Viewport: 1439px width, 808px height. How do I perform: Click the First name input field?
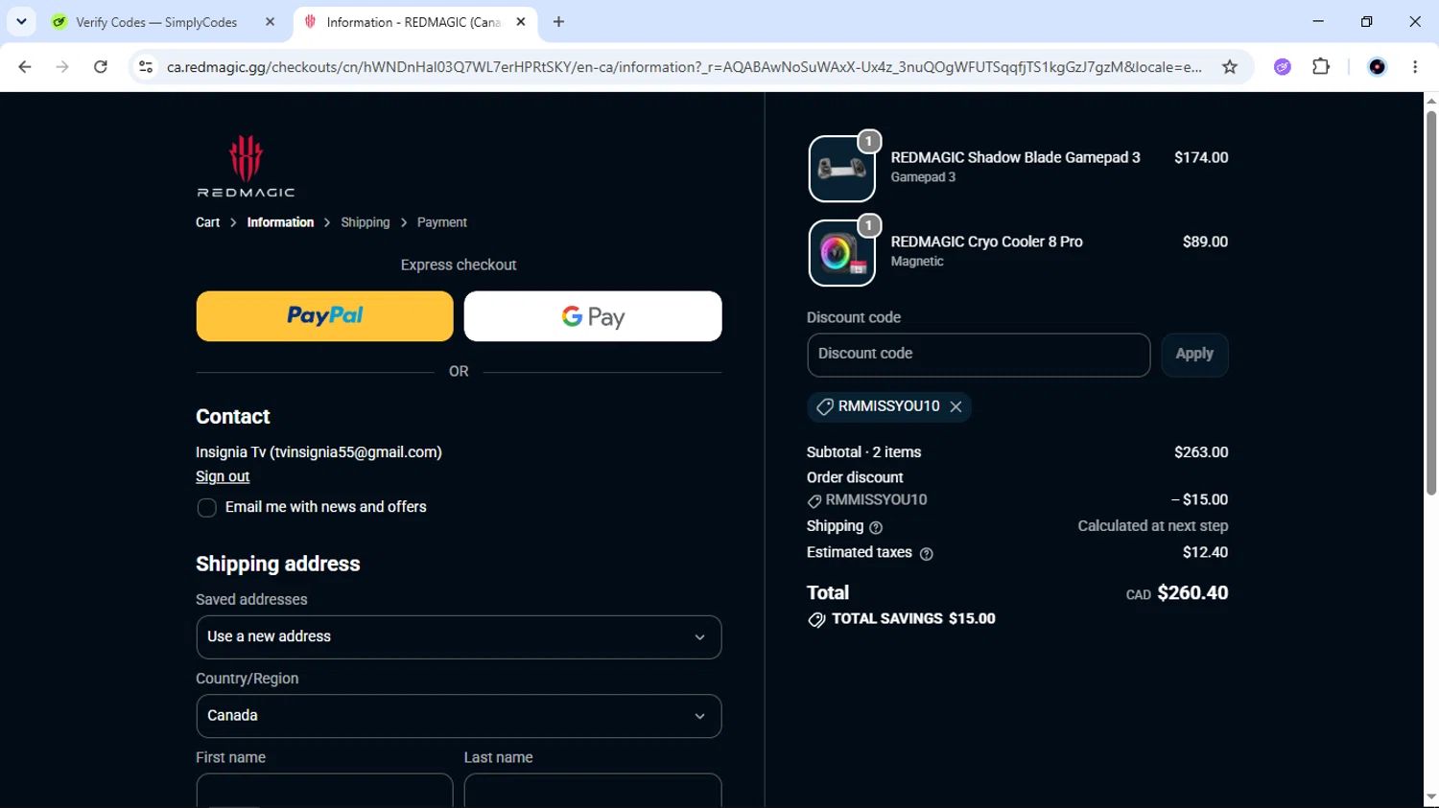pos(324,791)
